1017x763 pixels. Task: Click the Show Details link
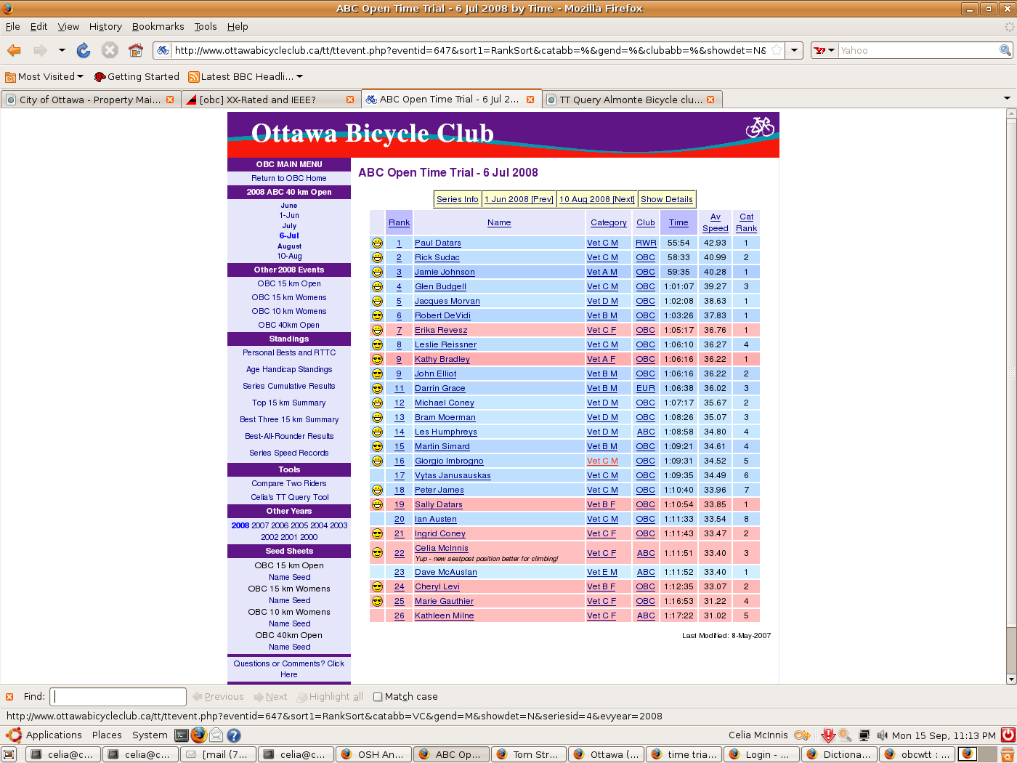coord(666,199)
